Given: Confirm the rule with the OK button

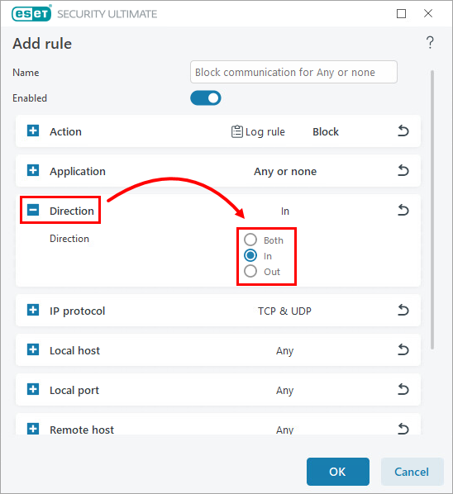Looking at the screenshot, I should click(337, 472).
